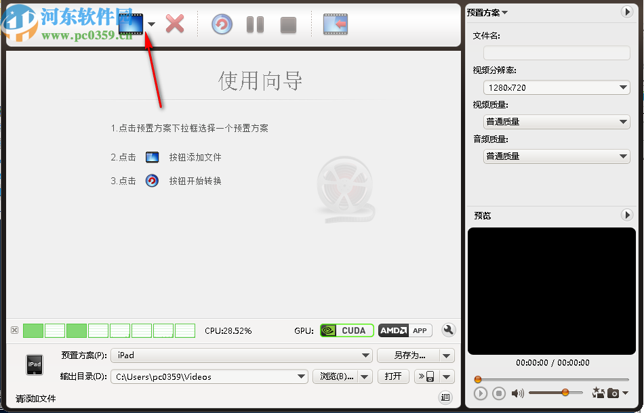Click the red remove file icon
Image resolution: width=644 pixels, height=413 pixels.
pos(175,24)
